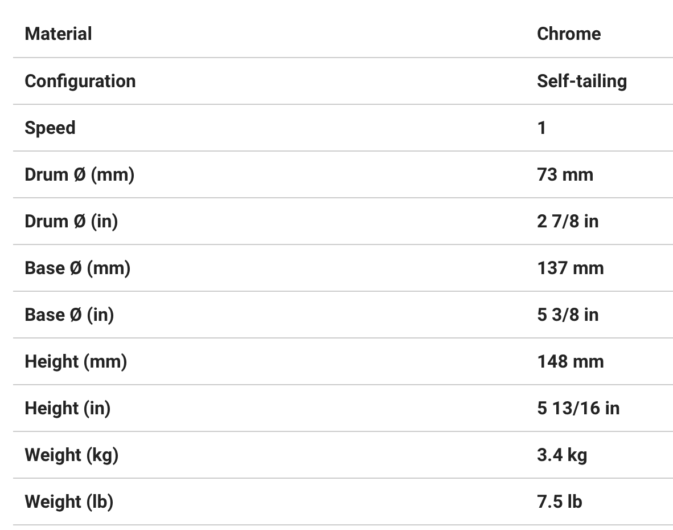Select the 148 mm value
The image size is (673, 530).
[x=570, y=361]
